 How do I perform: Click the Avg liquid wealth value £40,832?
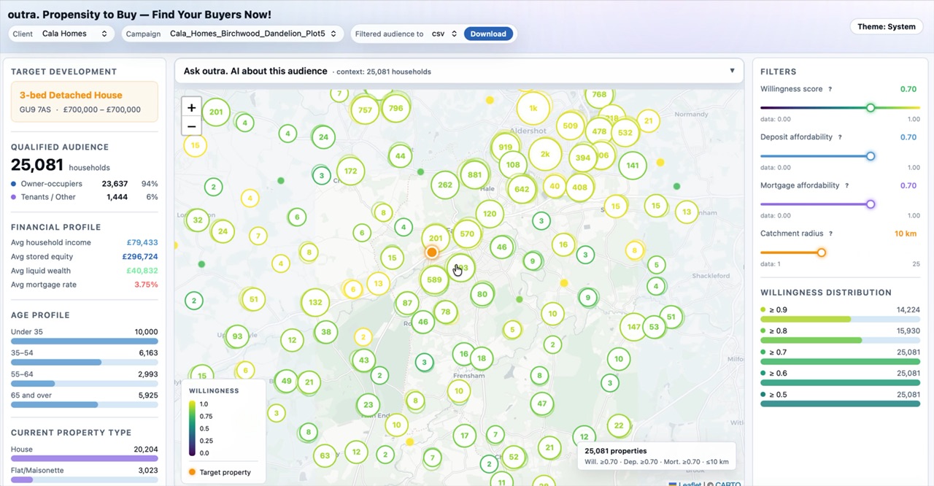tap(142, 271)
